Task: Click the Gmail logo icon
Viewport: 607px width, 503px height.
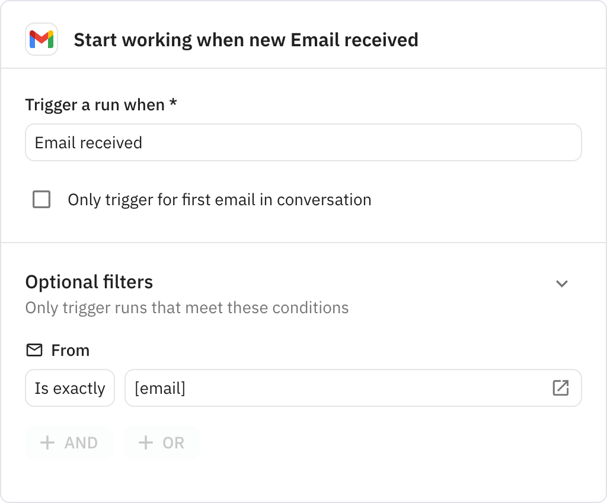Action: point(41,40)
